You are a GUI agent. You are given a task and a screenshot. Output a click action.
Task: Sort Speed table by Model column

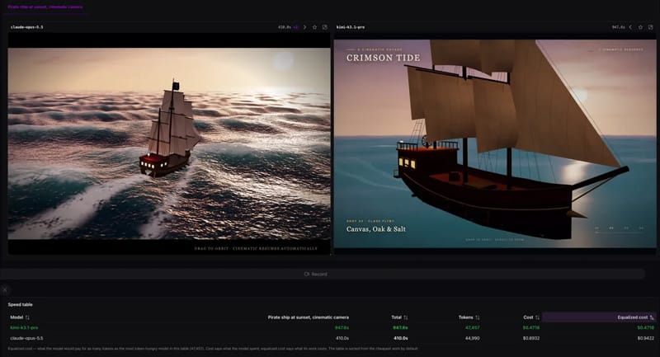(19, 317)
